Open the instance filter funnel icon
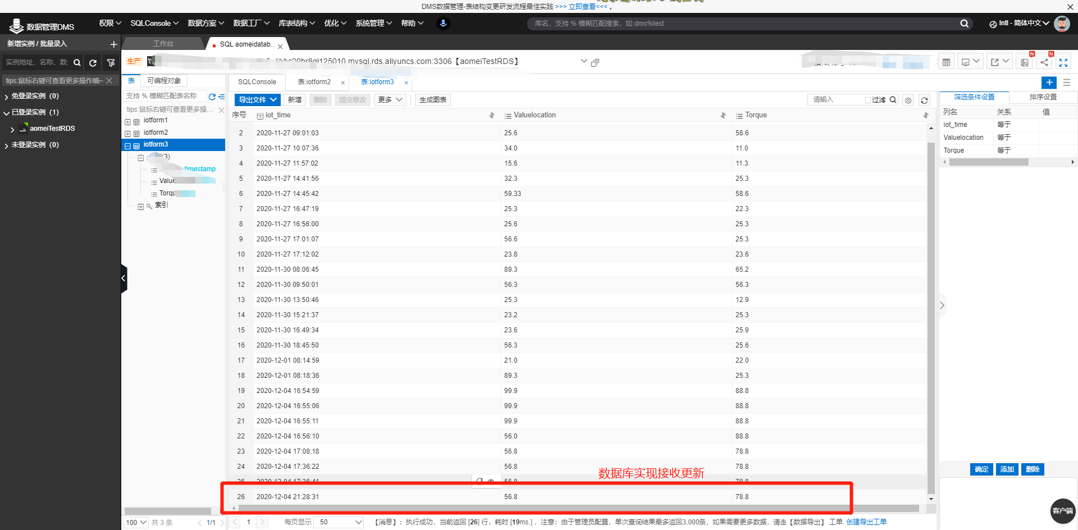 coord(111,63)
